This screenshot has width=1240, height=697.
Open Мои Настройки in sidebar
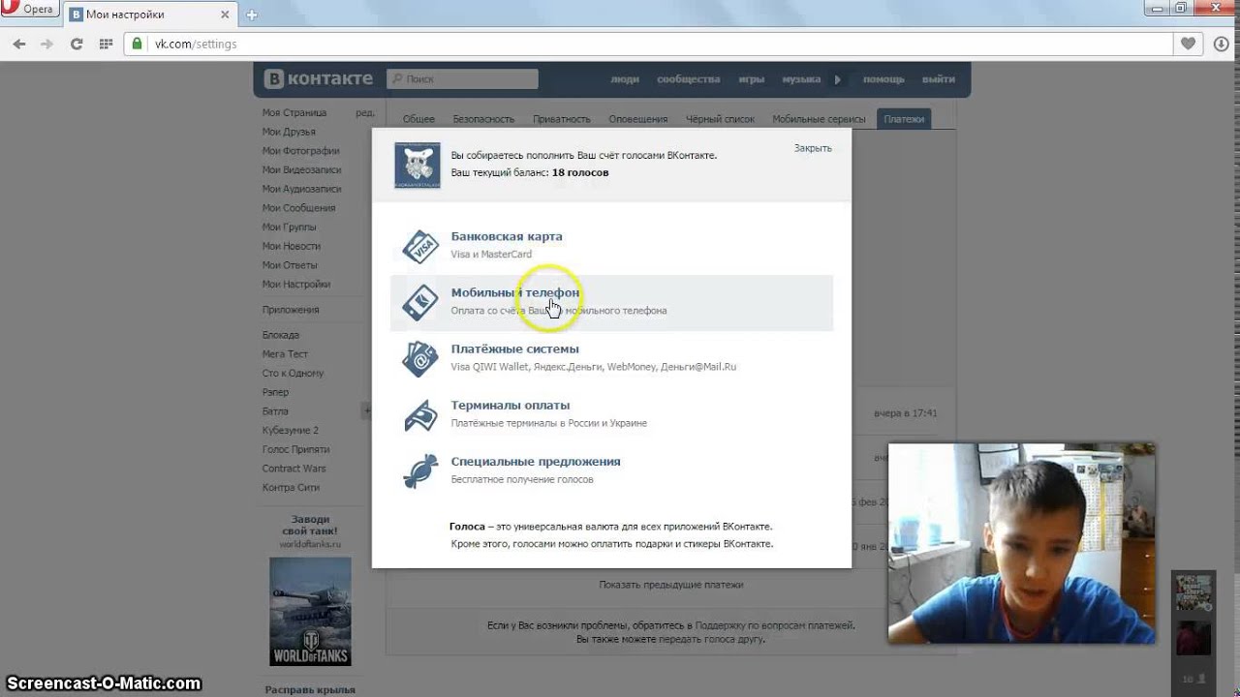295,285
